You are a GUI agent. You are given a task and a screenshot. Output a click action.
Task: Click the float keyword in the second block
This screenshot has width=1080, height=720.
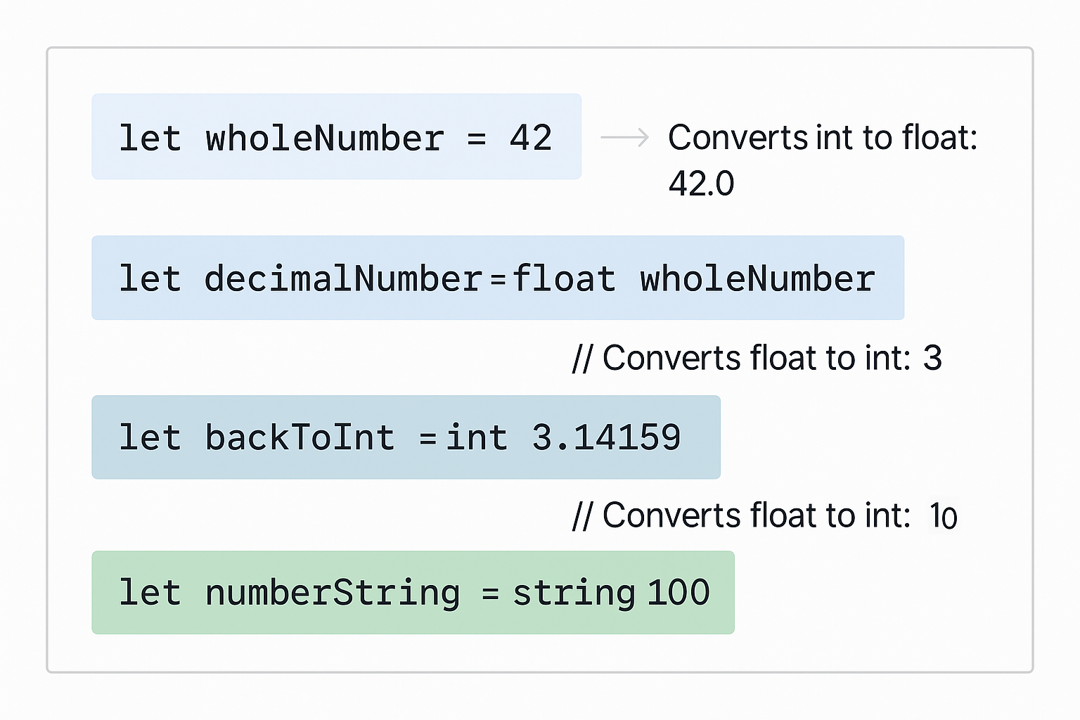(564, 278)
